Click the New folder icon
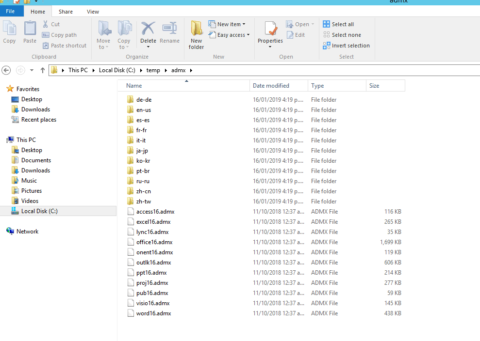480x341 pixels. click(x=196, y=29)
